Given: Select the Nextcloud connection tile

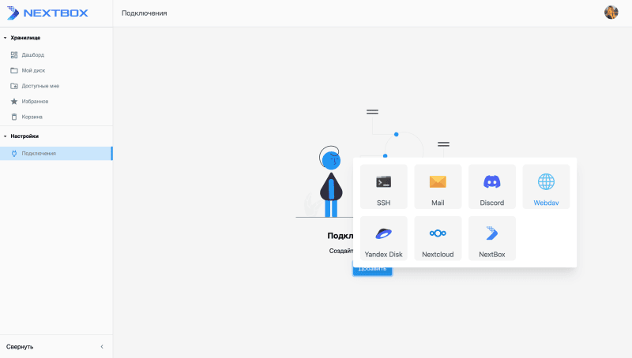Looking at the screenshot, I should pyautogui.click(x=438, y=238).
